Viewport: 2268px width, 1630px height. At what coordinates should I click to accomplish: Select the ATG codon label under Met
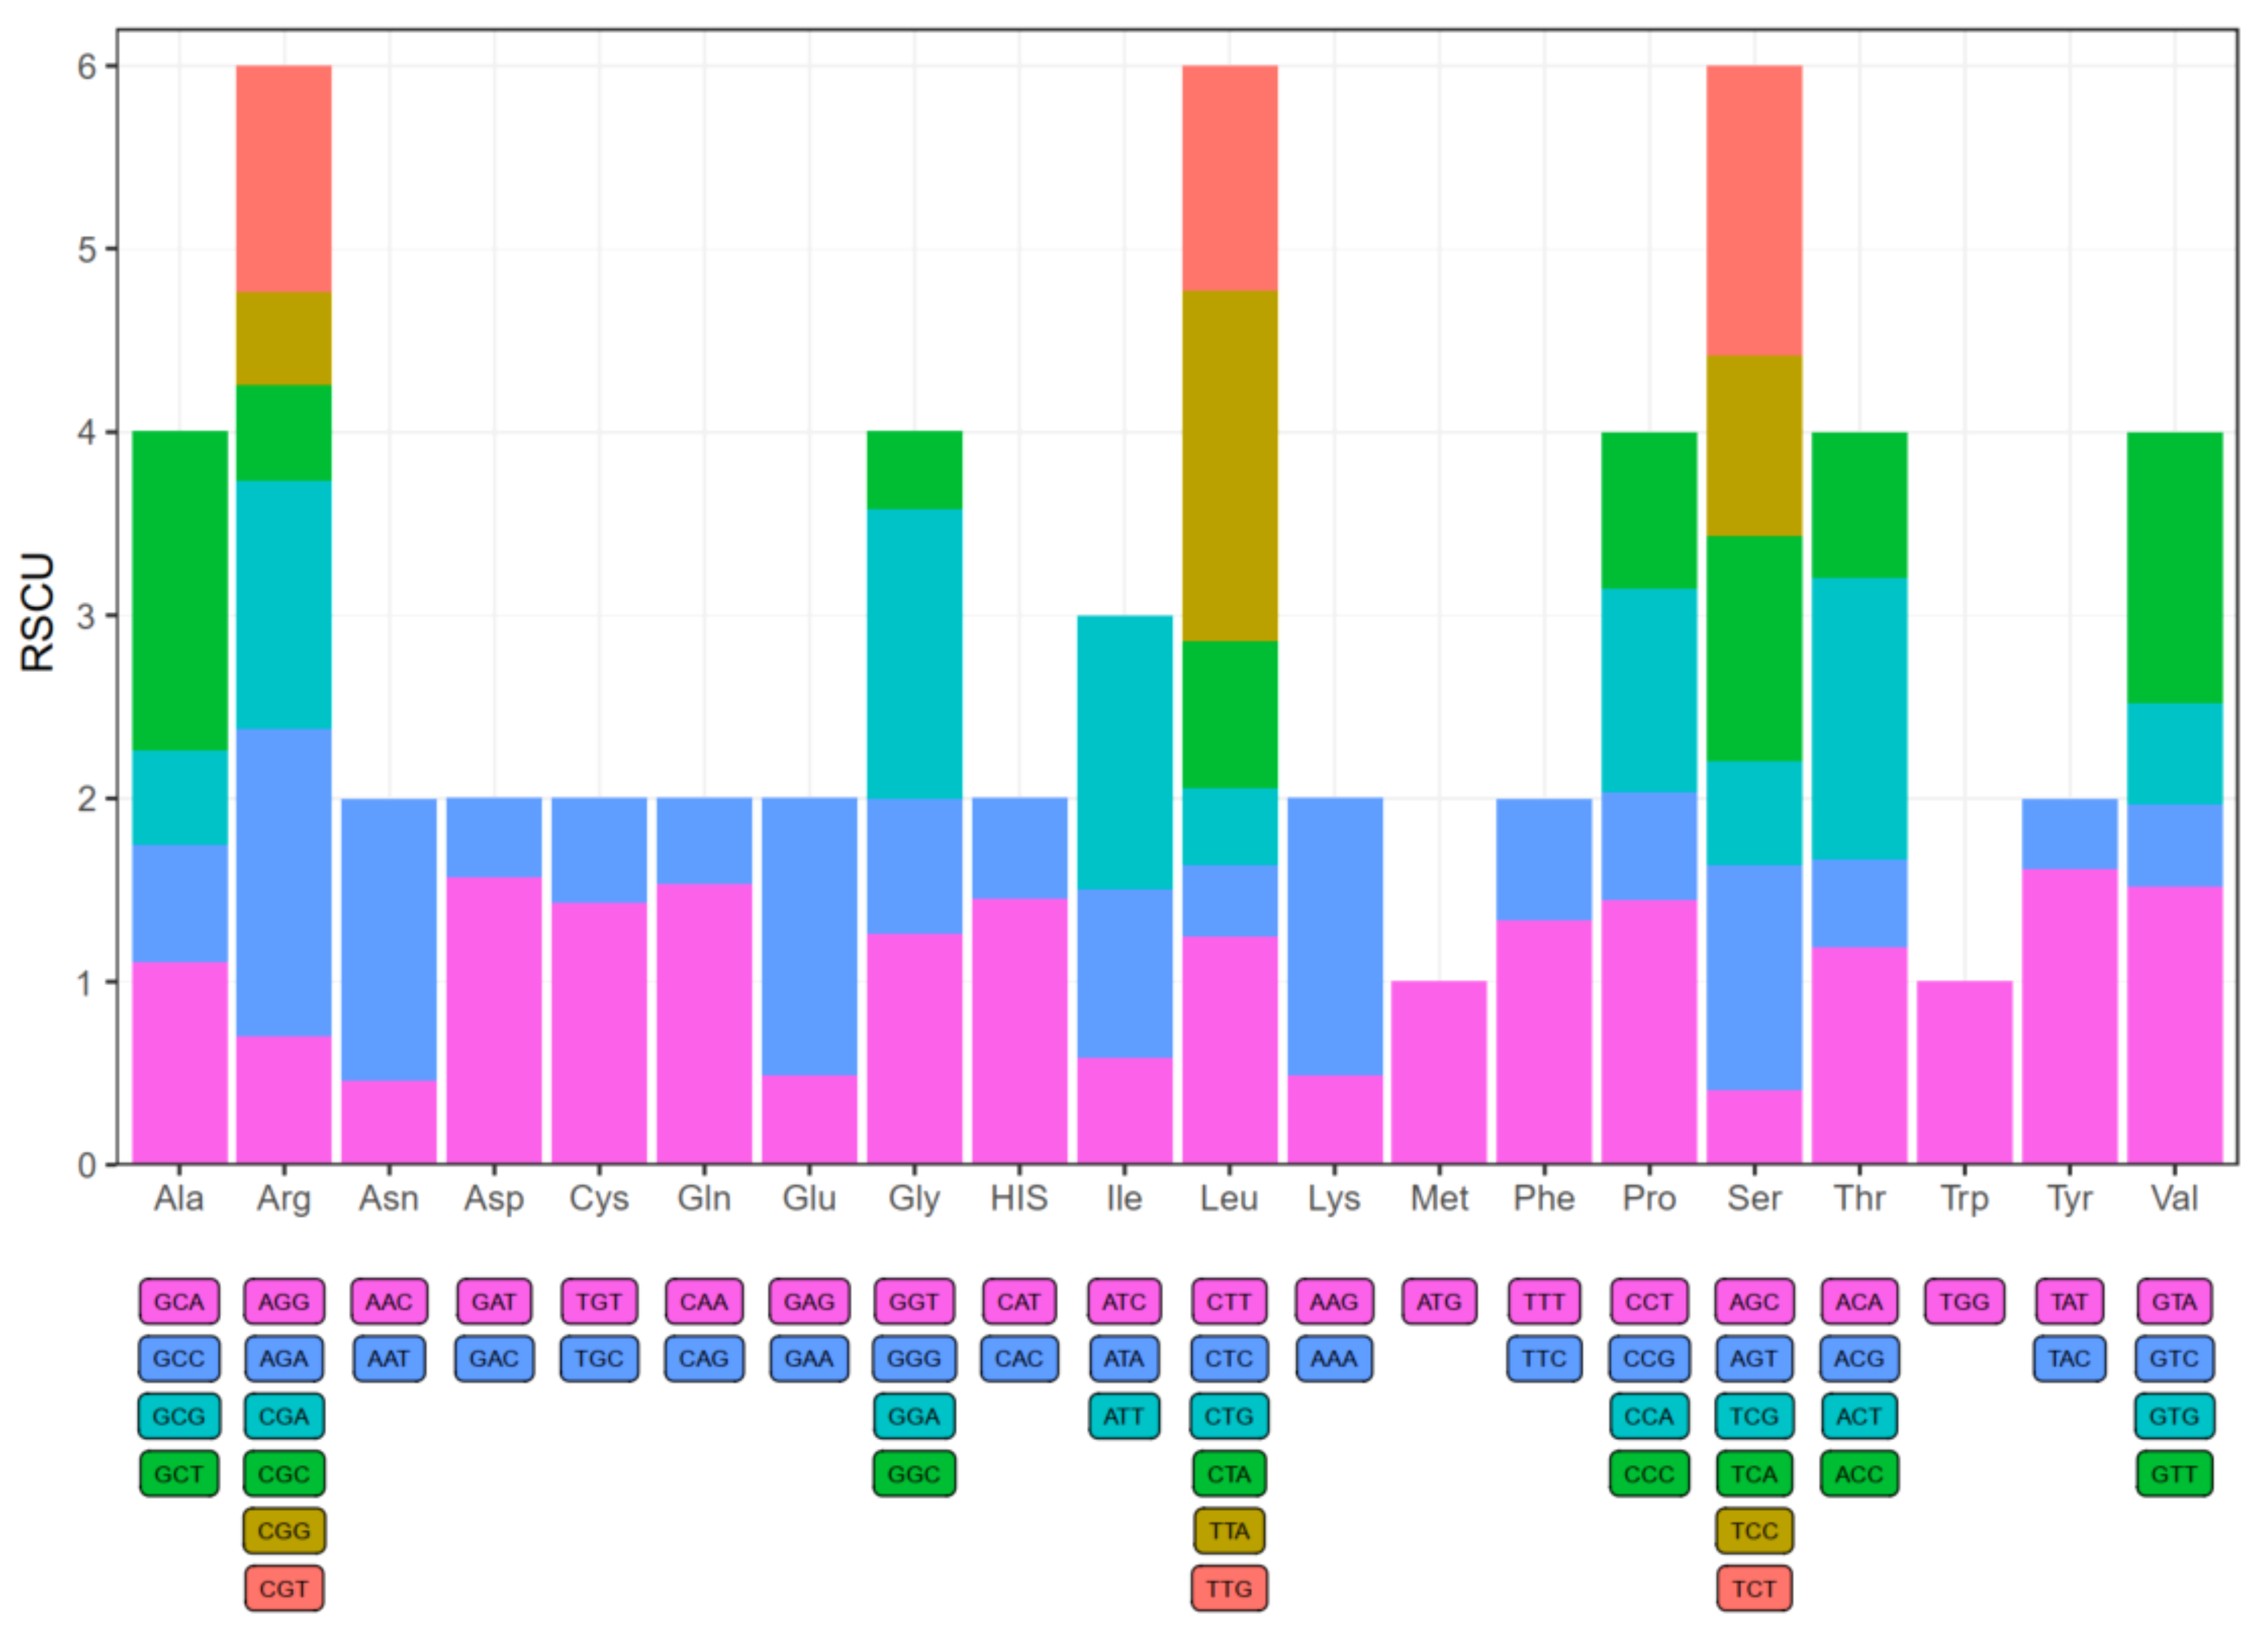(x=1439, y=1302)
